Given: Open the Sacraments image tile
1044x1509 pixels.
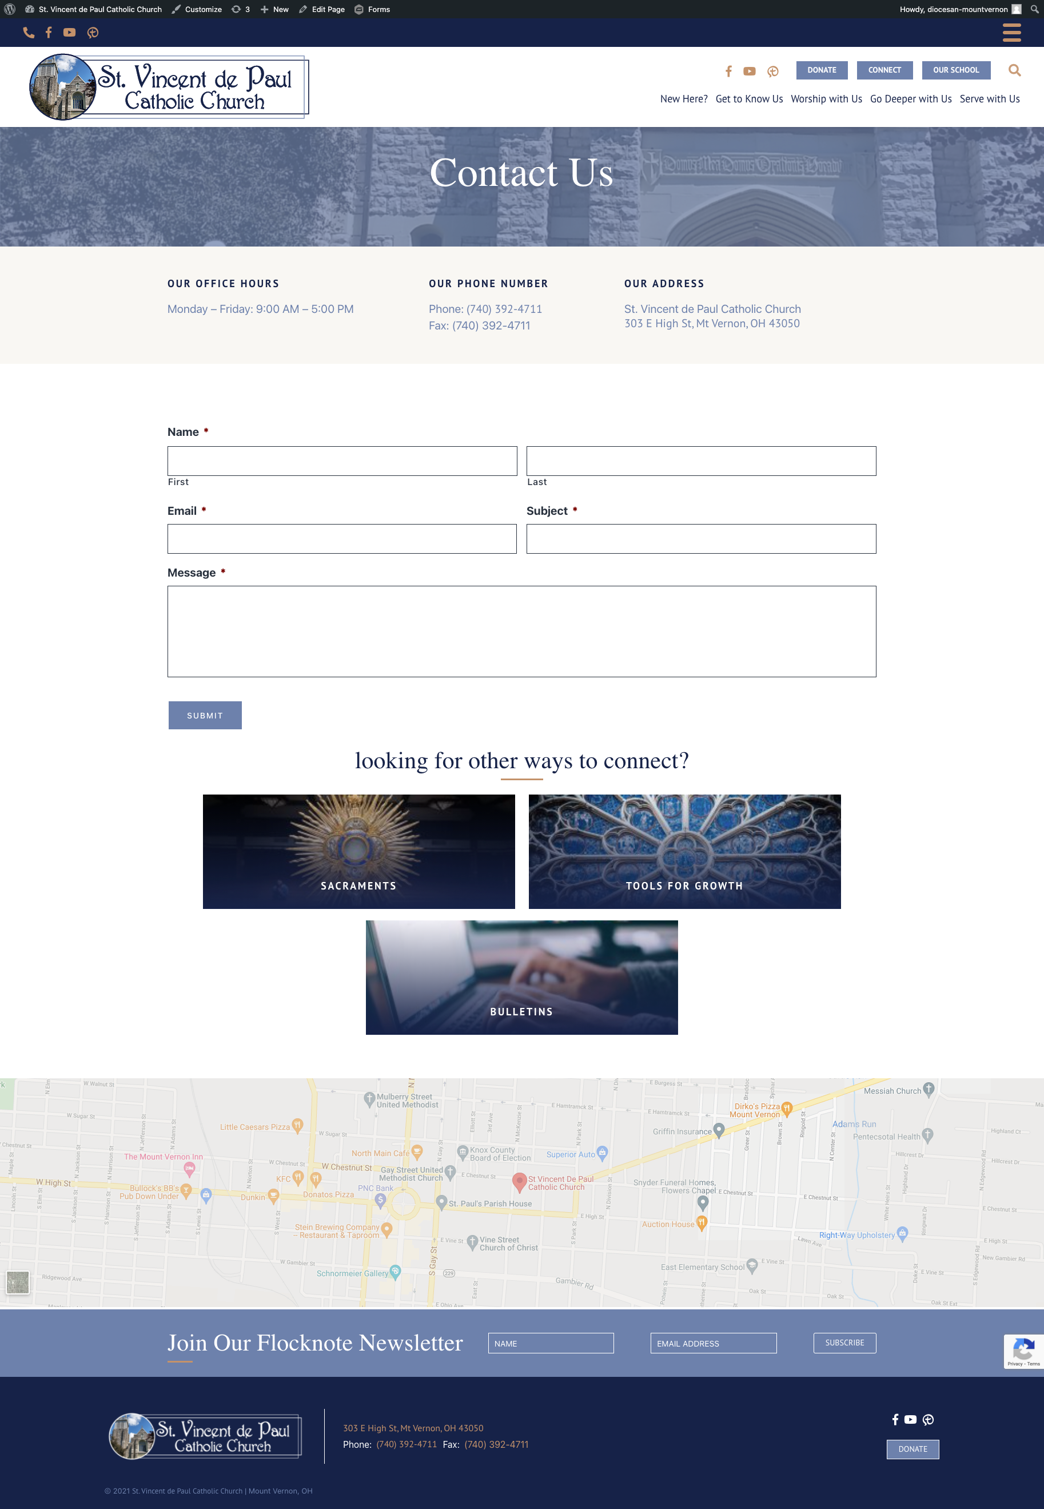Looking at the screenshot, I should pyautogui.click(x=358, y=851).
